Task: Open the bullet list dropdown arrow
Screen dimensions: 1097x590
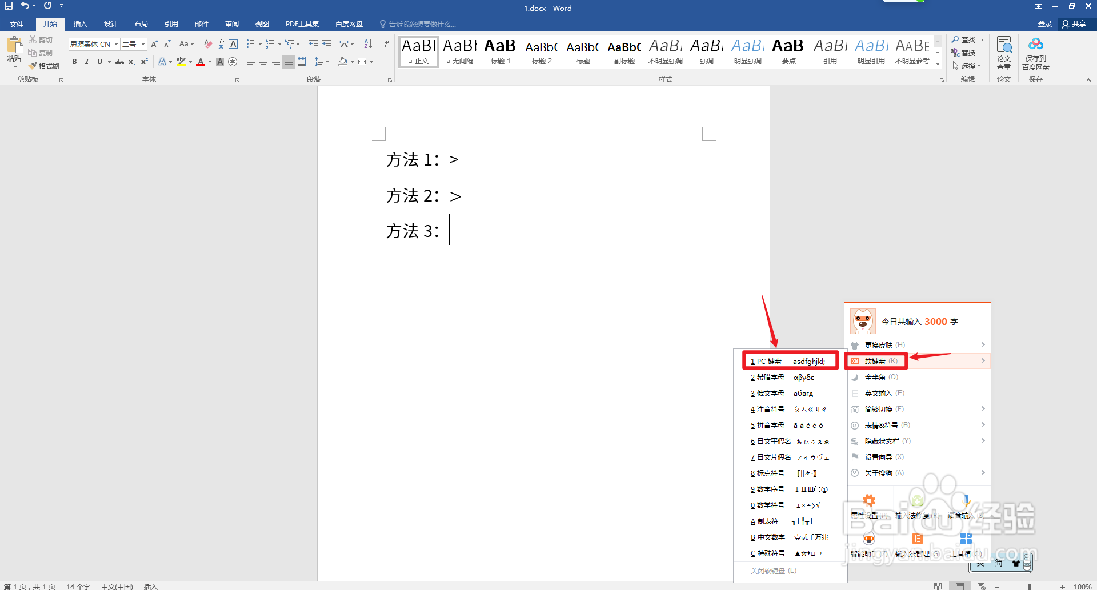Action: click(x=260, y=44)
